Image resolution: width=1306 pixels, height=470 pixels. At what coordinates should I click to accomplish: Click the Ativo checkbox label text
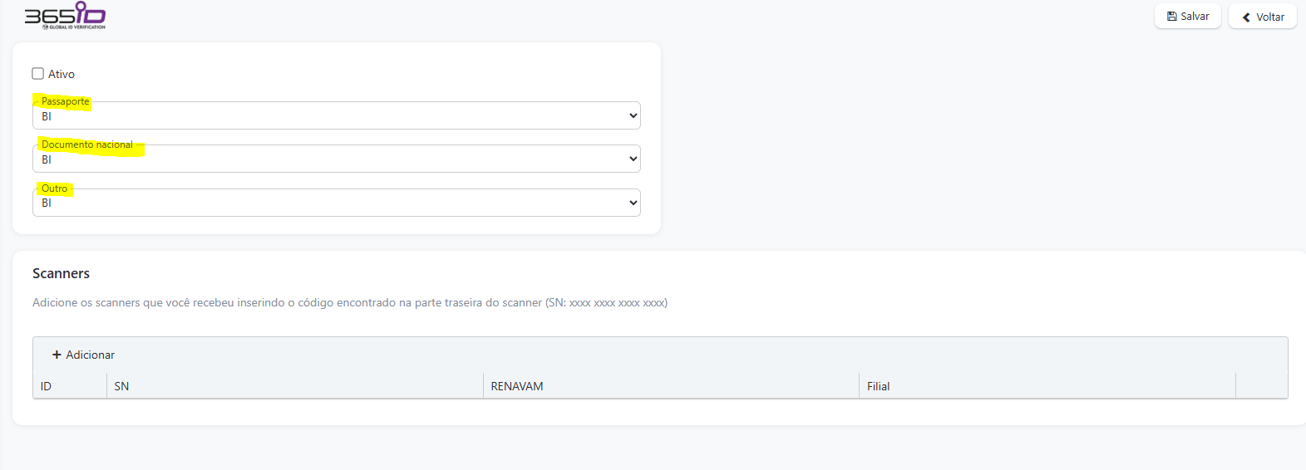62,75
